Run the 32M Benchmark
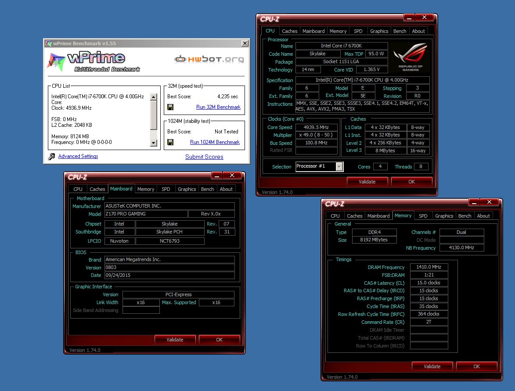Image resolution: width=515 pixels, height=391 pixels. 218,107
